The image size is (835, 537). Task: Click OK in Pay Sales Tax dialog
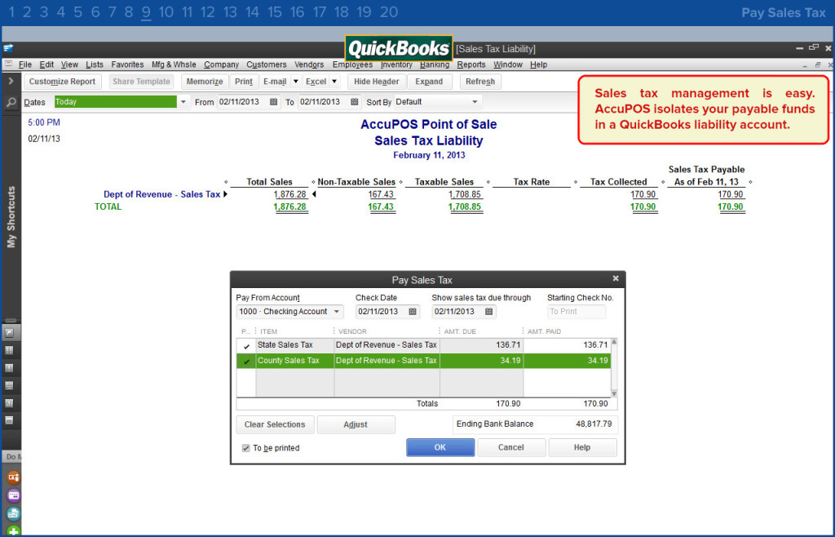tap(440, 447)
